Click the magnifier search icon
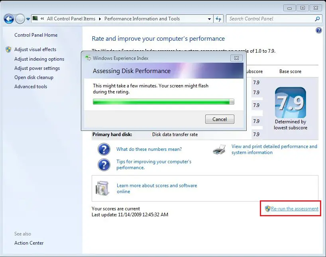 point(317,19)
